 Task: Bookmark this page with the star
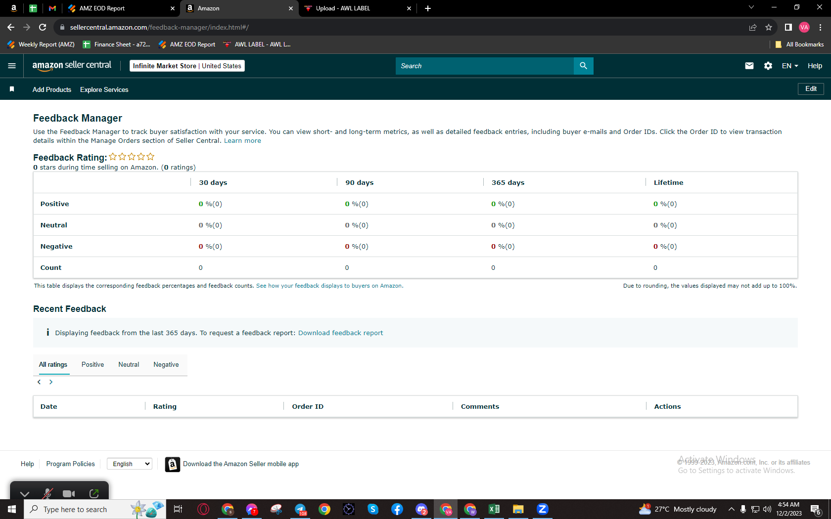(768, 27)
